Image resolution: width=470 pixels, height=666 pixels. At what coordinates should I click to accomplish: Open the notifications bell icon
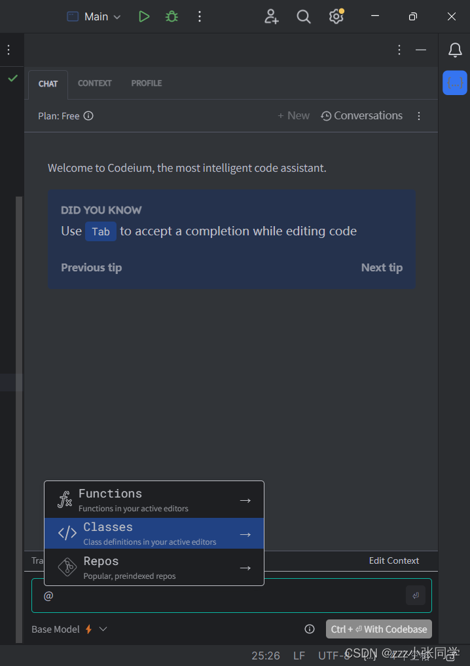point(455,50)
